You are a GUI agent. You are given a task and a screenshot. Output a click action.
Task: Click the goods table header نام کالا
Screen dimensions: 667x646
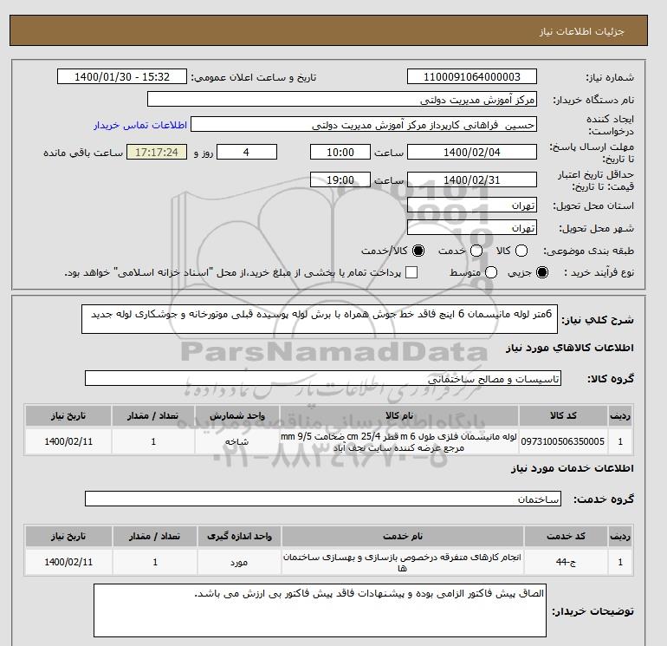click(399, 415)
